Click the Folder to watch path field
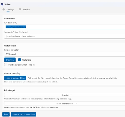Image resolution: width=125 pixels, height=117 pixels. (65, 54)
